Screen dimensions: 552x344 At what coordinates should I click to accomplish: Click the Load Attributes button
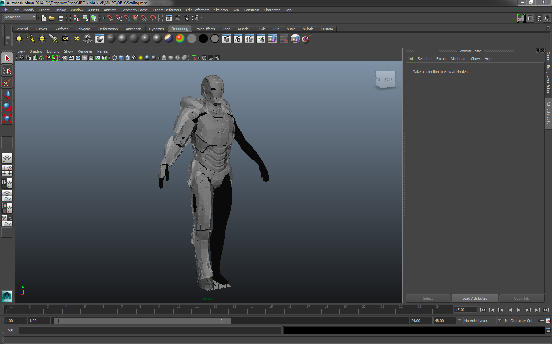coord(475,298)
